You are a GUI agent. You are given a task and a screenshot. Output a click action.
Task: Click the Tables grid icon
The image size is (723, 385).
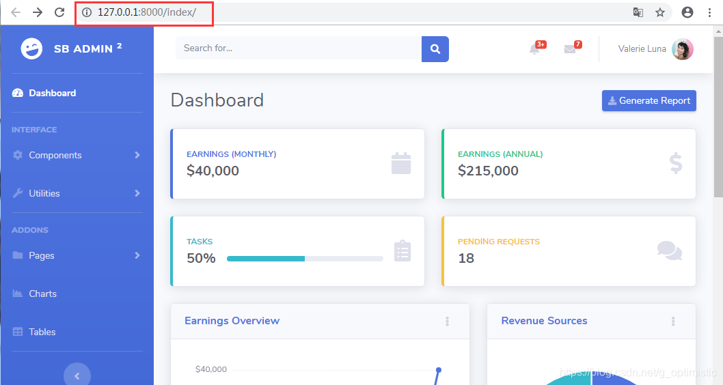[x=18, y=332]
